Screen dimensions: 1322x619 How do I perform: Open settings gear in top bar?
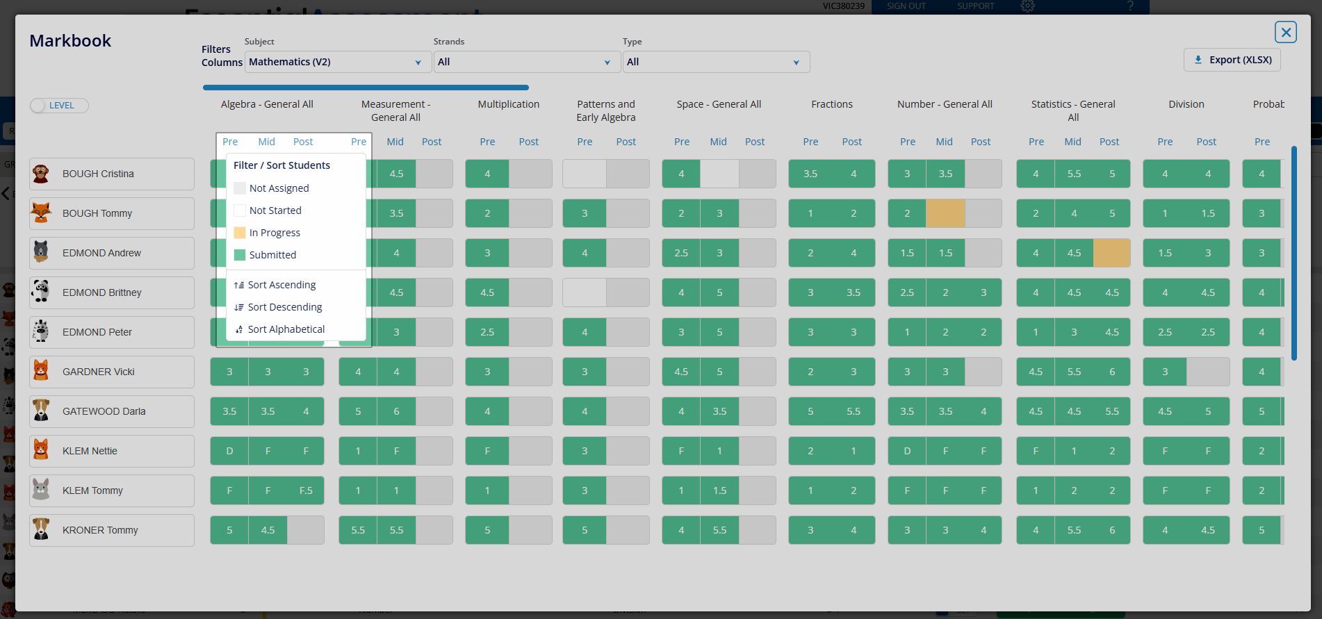tap(1027, 6)
